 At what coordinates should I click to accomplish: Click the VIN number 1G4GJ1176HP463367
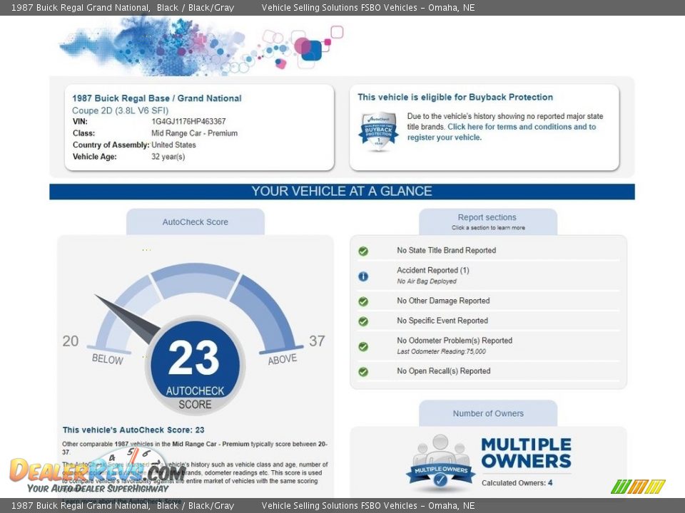click(188, 122)
